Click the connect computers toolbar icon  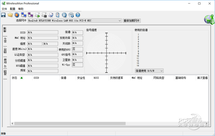pyautogui.click(x=24, y=15)
